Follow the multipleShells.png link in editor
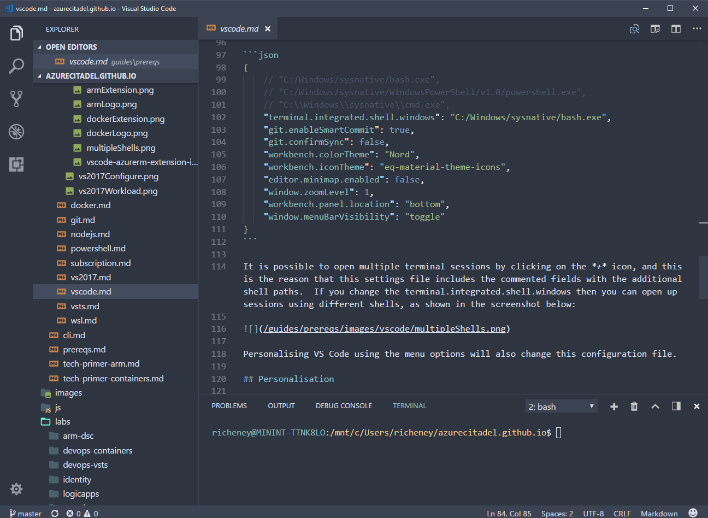708x518 pixels. (x=385, y=329)
